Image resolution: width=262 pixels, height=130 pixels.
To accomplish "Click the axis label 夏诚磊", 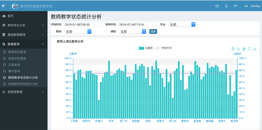I will pyautogui.click(x=210, y=121).
